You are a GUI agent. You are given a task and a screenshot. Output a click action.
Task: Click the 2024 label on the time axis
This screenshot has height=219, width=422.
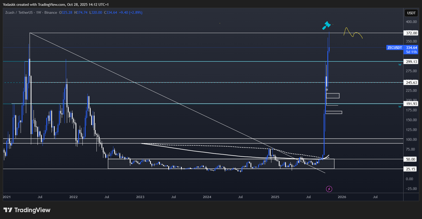tap(207, 197)
